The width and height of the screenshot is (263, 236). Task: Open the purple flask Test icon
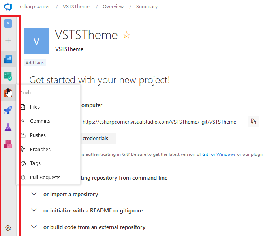tap(8, 127)
